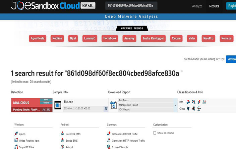
Task: Open the Management Report link
Action: (x=128, y=105)
